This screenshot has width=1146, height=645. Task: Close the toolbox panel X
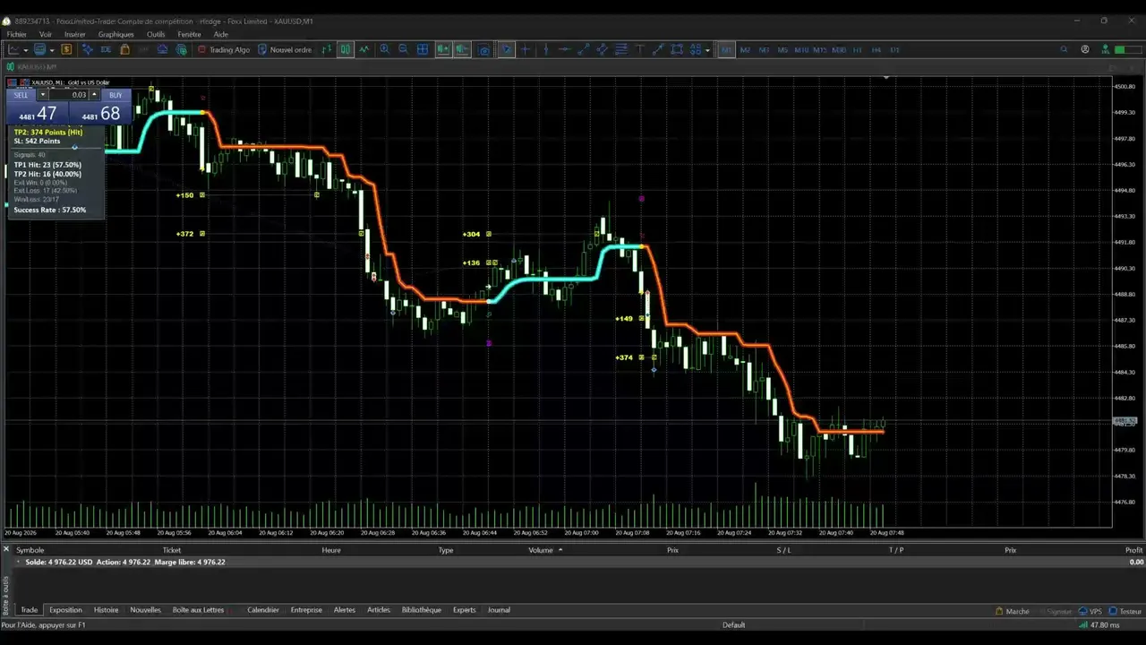[6, 547]
